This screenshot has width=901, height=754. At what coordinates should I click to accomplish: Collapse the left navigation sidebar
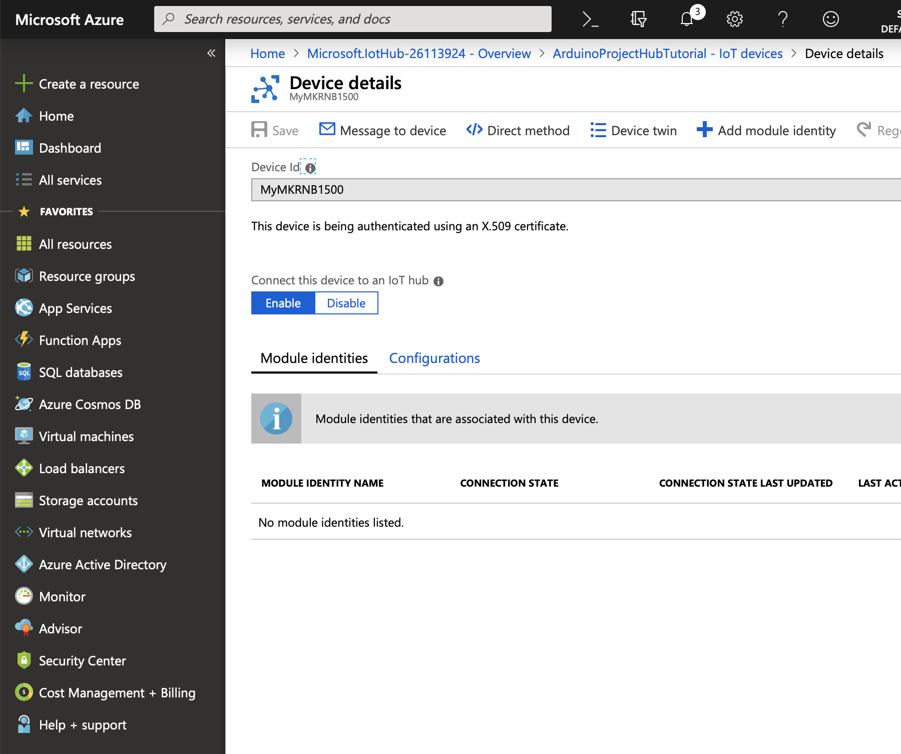(211, 53)
